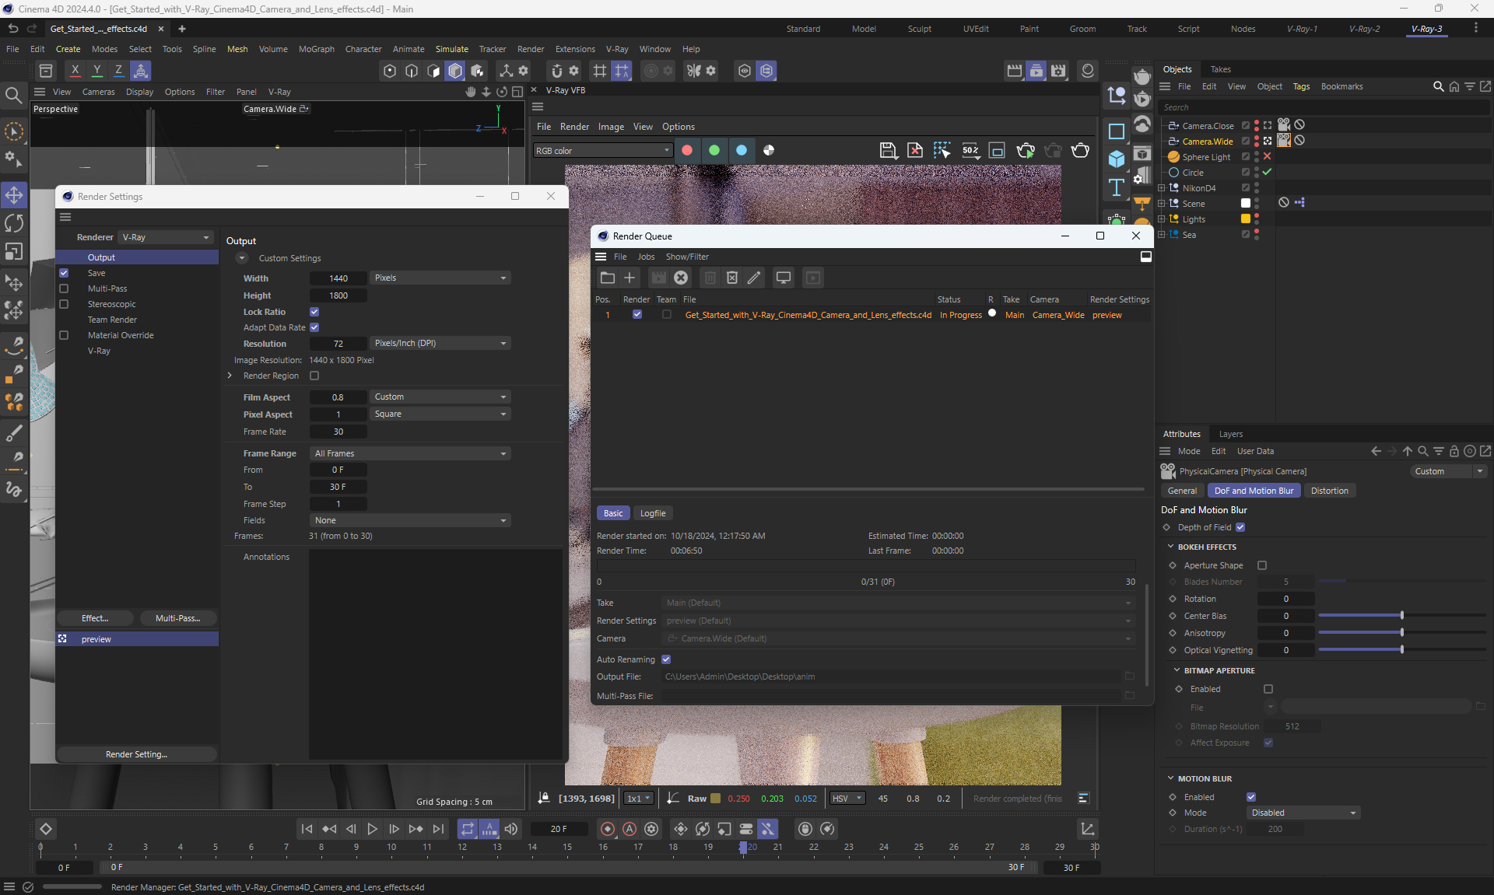Click the record active objects keyframe button
This screenshot has height=895, width=1494.
[608, 829]
